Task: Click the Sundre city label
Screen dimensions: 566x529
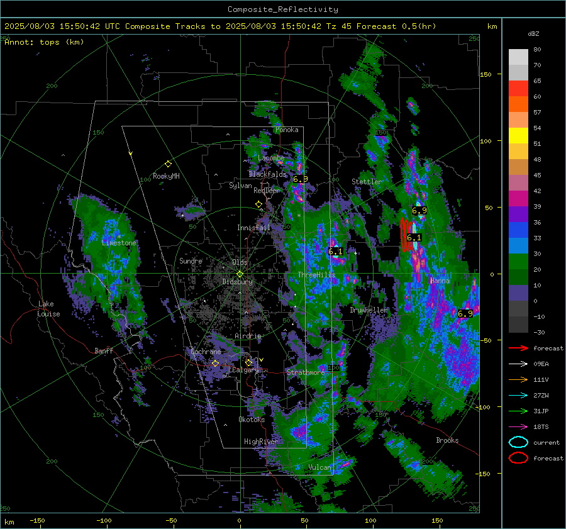Action: pyautogui.click(x=191, y=260)
